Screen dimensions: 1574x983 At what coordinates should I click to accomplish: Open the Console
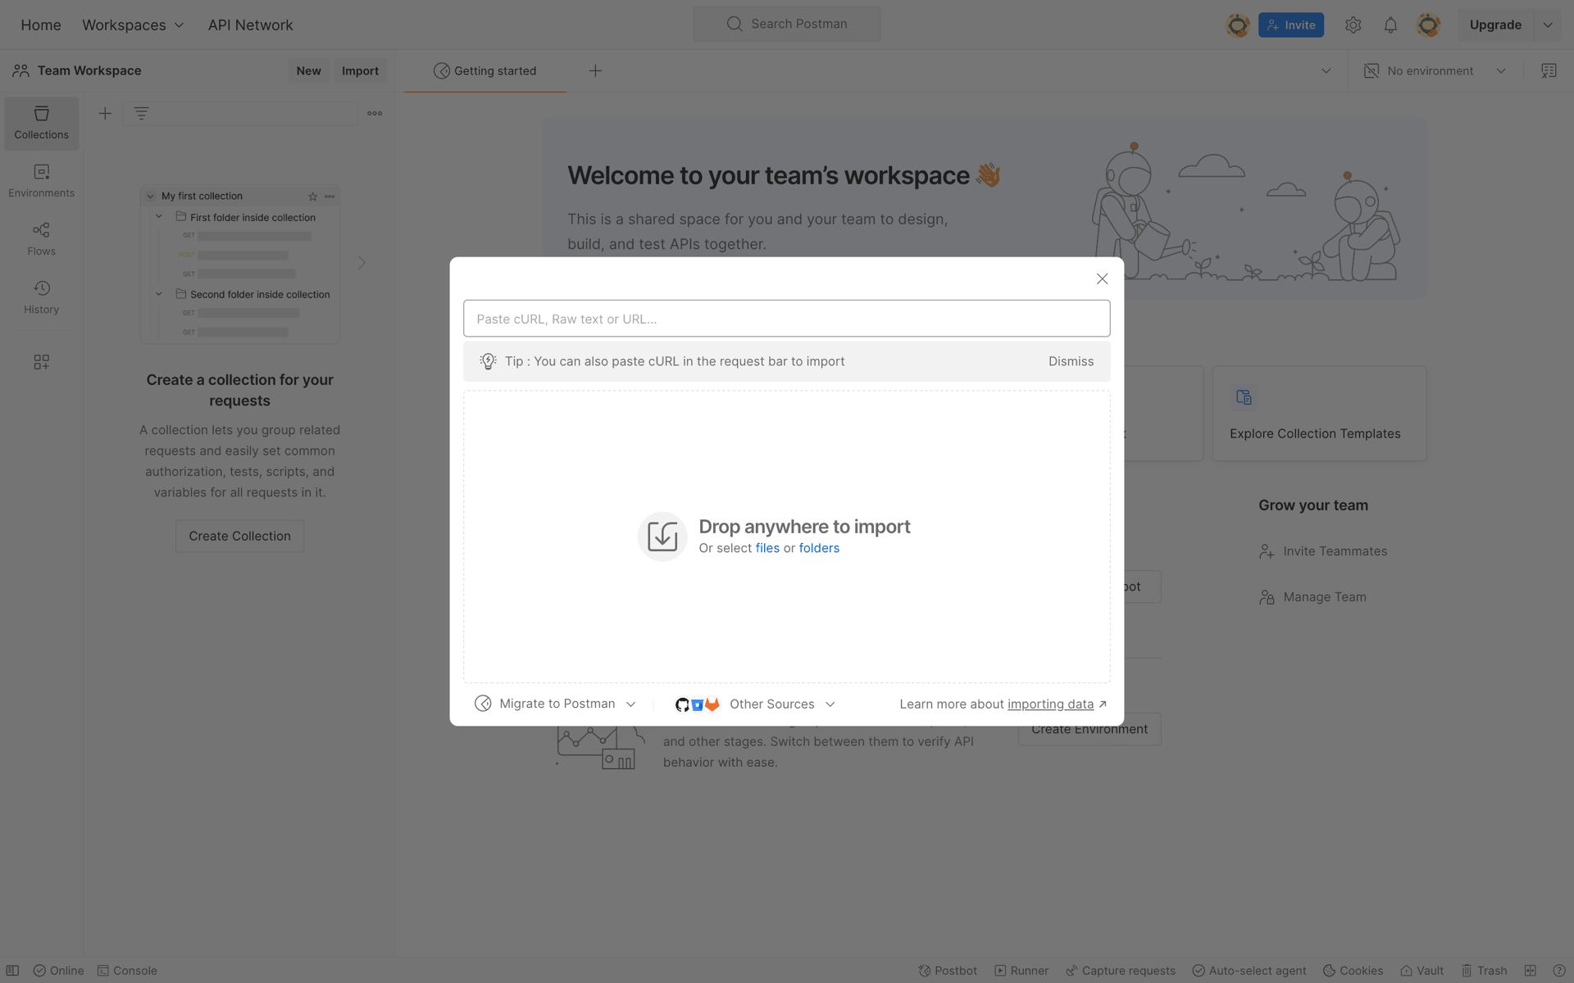(127, 971)
